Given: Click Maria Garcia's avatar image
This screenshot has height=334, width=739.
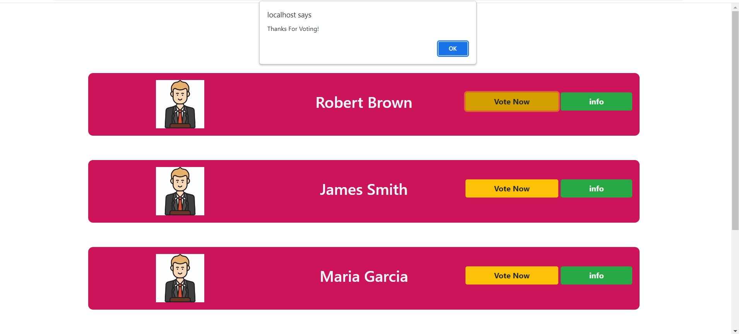Looking at the screenshot, I should (180, 278).
